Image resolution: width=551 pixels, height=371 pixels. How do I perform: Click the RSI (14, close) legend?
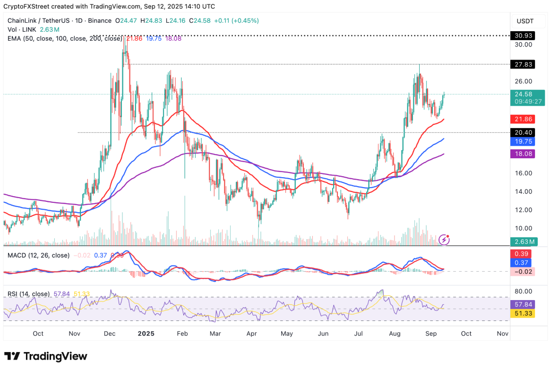[x=28, y=293]
